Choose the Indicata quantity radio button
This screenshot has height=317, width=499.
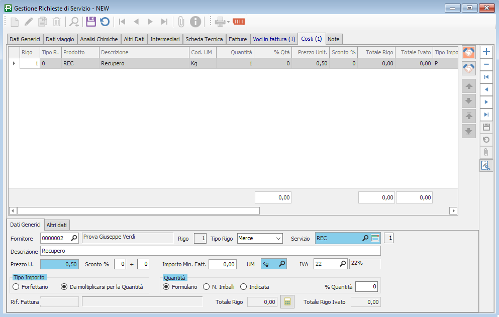pos(244,287)
